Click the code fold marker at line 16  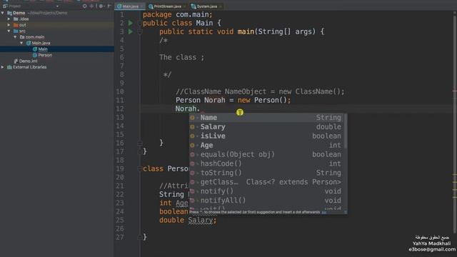[x=140, y=143]
